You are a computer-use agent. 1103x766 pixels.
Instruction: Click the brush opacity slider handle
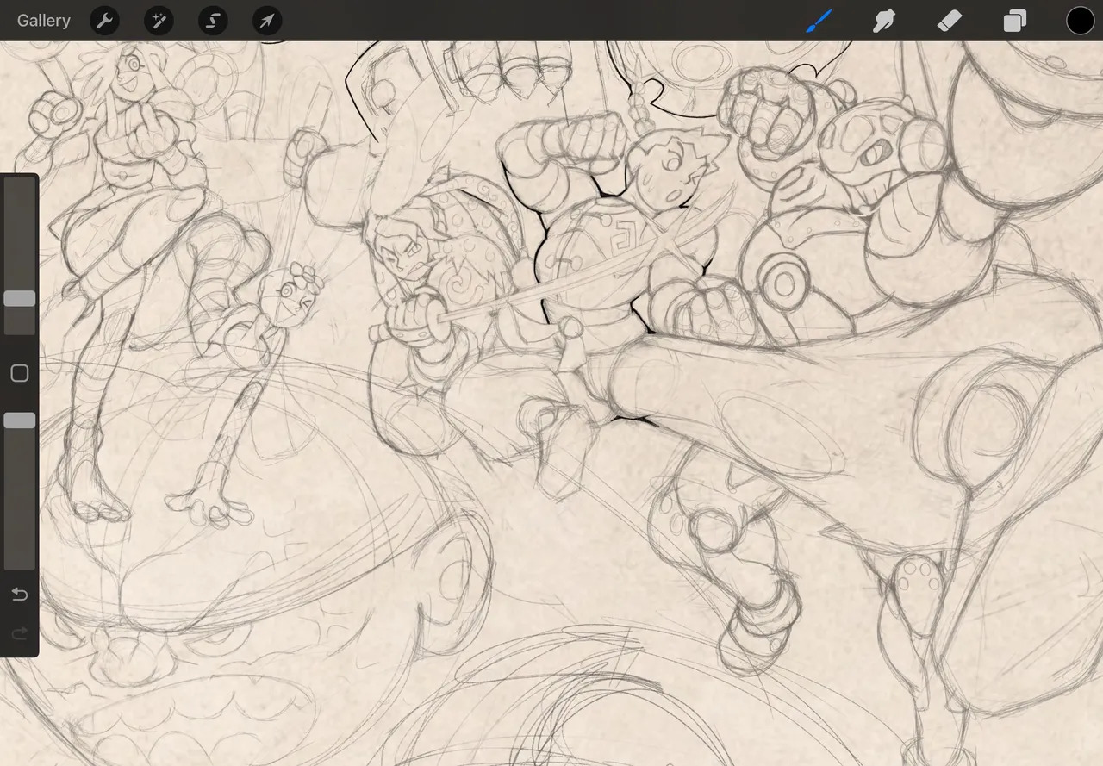coord(19,420)
